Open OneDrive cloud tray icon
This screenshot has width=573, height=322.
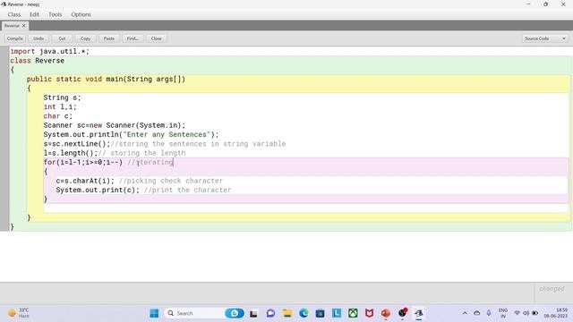pyautogui.click(x=477, y=313)
